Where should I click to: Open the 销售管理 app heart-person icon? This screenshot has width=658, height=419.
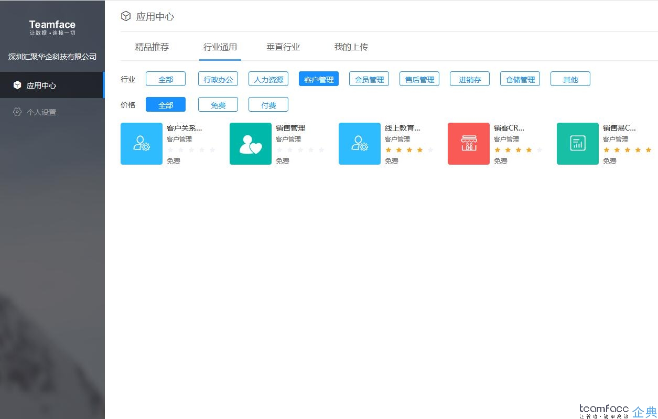(x=251, y=144)
